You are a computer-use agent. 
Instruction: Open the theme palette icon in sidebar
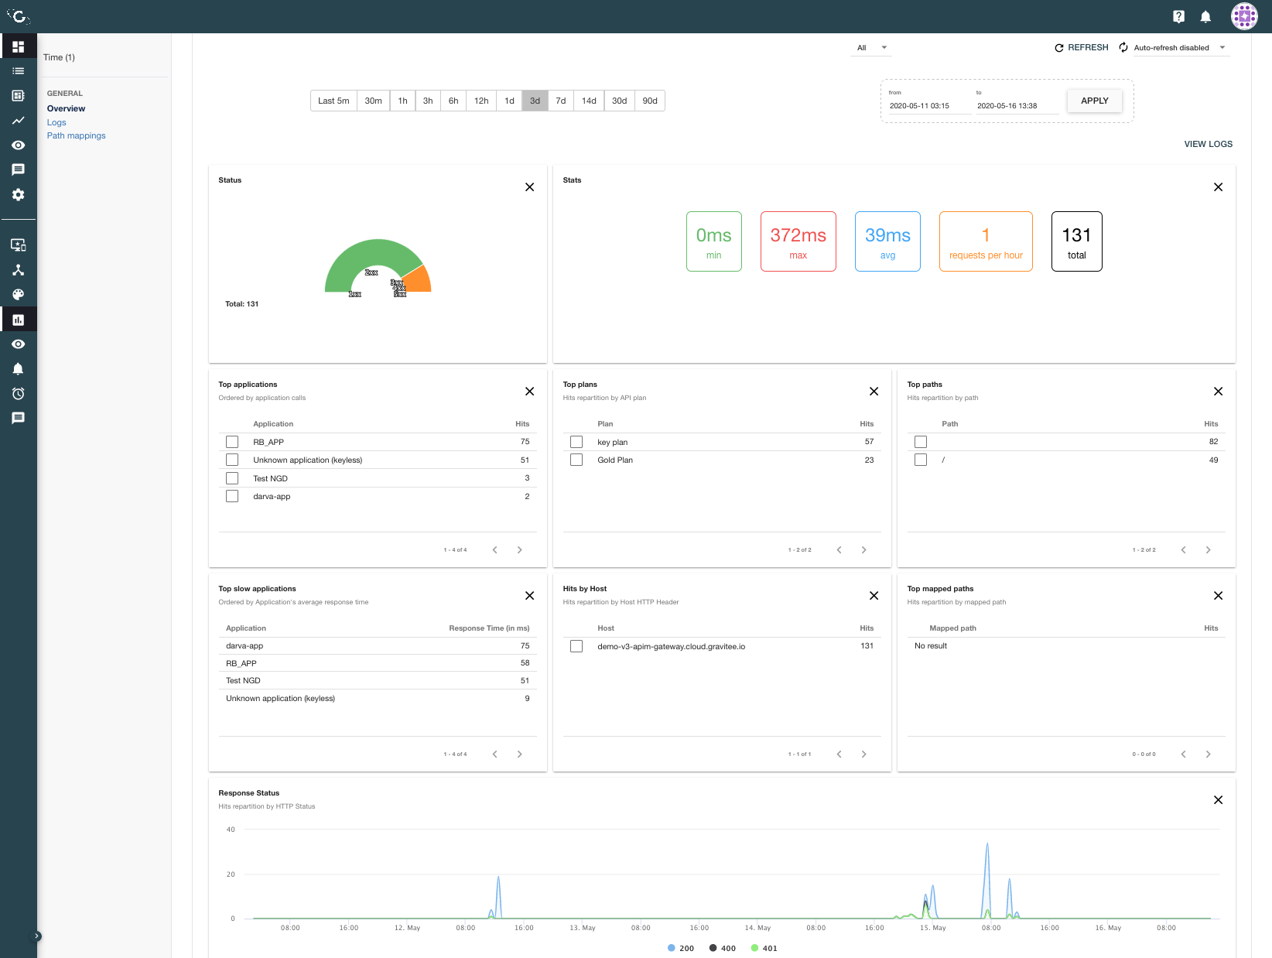click(x=19, y=295)
